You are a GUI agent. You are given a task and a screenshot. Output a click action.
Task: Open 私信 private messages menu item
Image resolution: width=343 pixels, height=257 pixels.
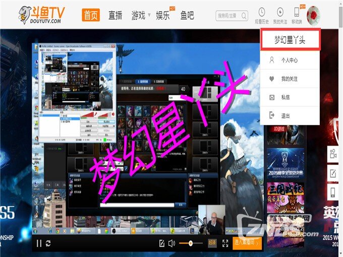[x=290, y=97]
